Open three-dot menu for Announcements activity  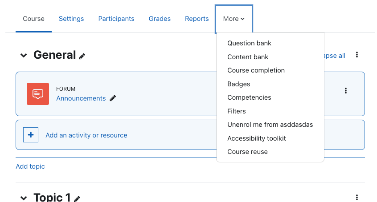tap(346, 91)
